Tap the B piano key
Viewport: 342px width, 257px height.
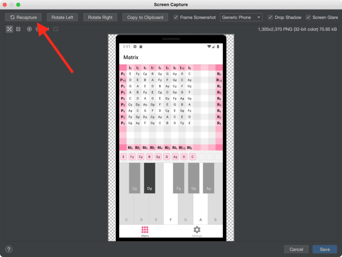pos(215,210)
